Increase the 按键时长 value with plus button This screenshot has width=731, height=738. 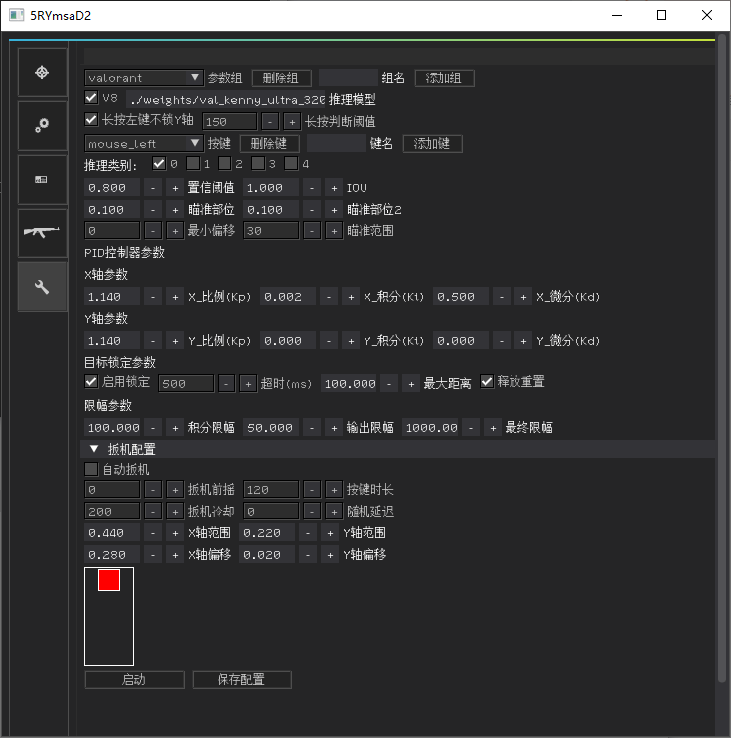click(x=333, y=490)
